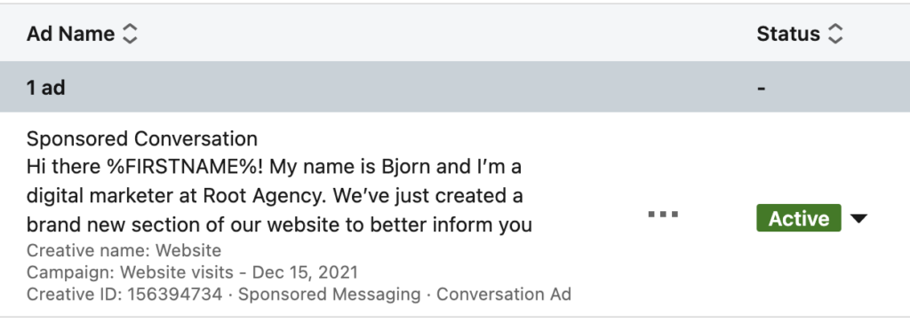Click the 'digital marketer at Root Agency' line
The width and height of the screenshot is (910, 322).
point(275,196)
